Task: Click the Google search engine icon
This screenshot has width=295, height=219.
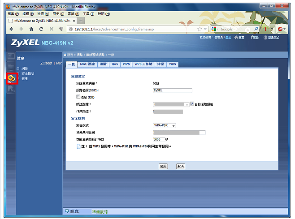Action: point(213,29)
